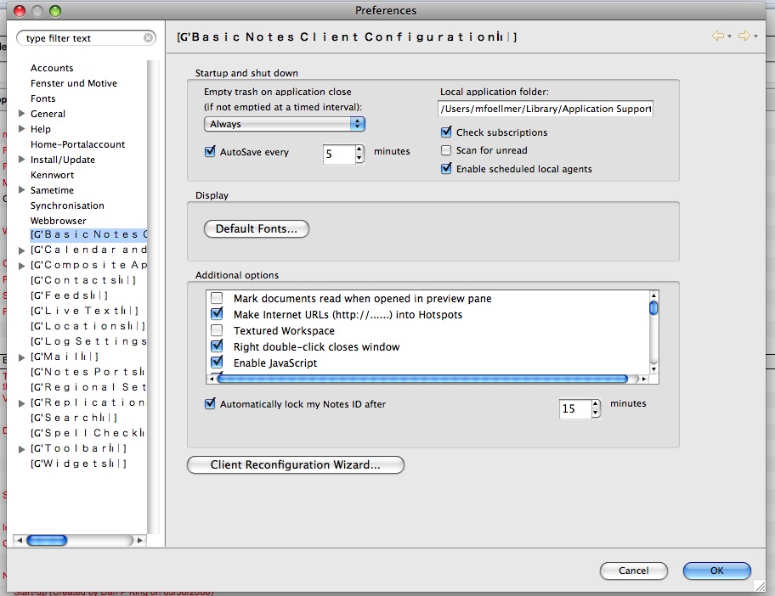
Task: Click the Default Fonts button
Action: pyautogui.click(x=257, y=229)
